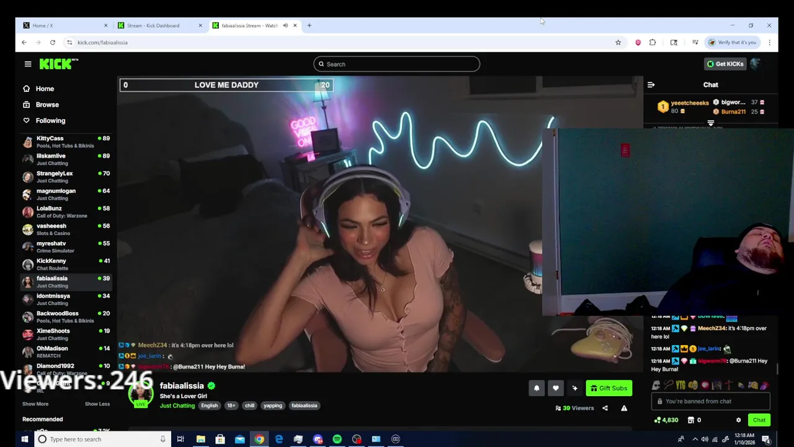The image size is (794, 447).
Task: Open Chrome media controls icon
Action: coord(695,42)
